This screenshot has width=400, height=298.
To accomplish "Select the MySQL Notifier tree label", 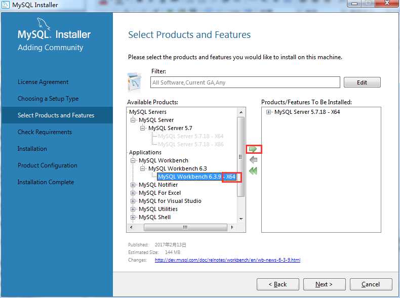I will [158, 185].
